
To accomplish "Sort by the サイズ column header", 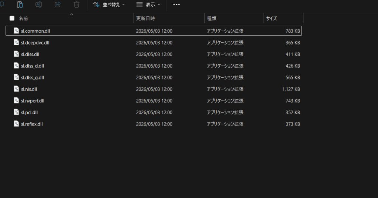I will 271,18.
